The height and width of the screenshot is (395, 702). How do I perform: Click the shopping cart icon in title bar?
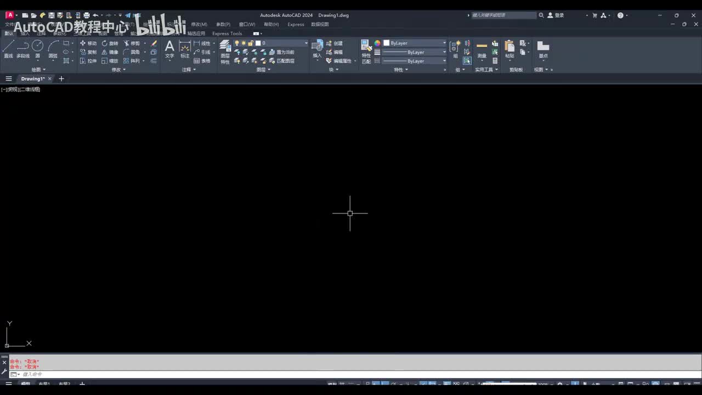coord(595,15)
